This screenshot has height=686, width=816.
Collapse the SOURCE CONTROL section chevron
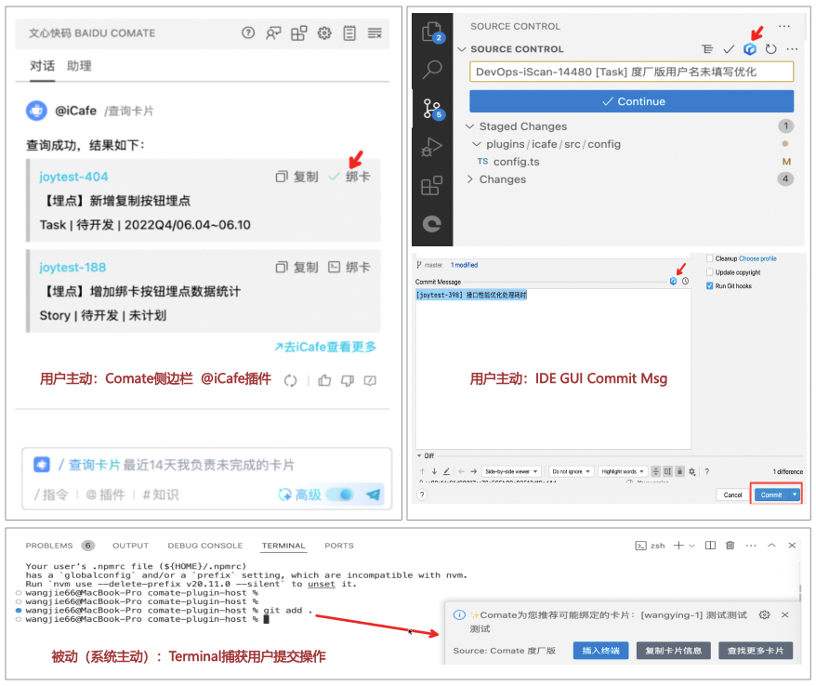click(x=462, y=49)
